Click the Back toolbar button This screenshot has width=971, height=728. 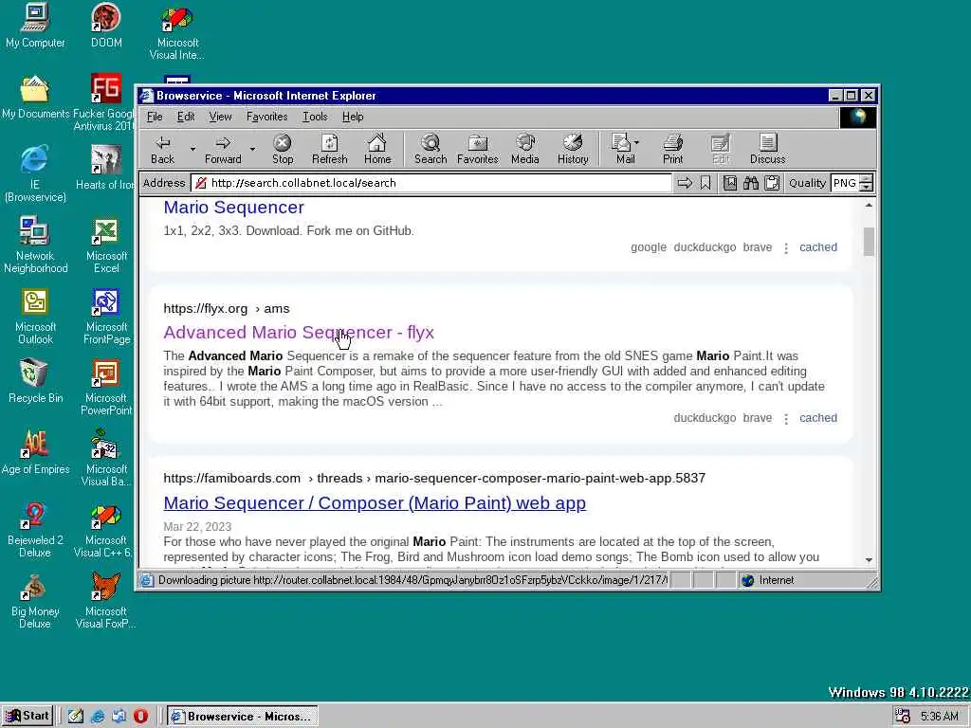pos(163,149)
